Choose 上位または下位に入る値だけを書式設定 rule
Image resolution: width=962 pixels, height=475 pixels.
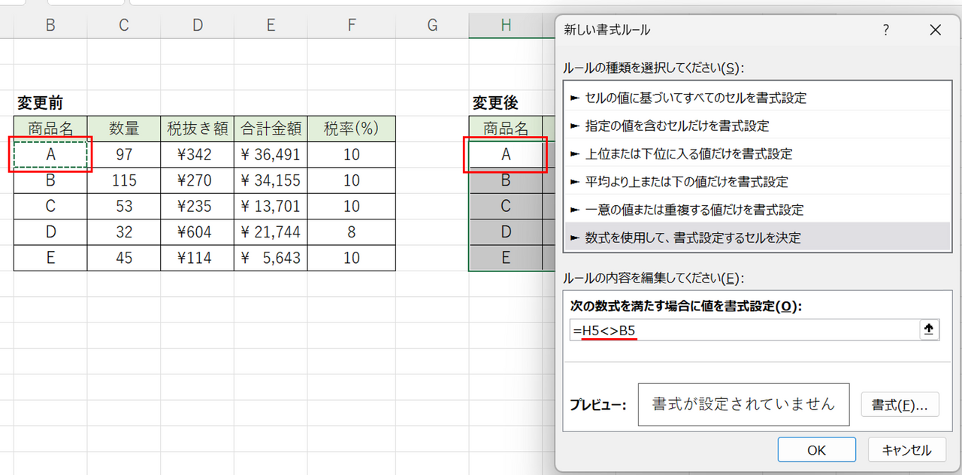click(x=688, y=154)
